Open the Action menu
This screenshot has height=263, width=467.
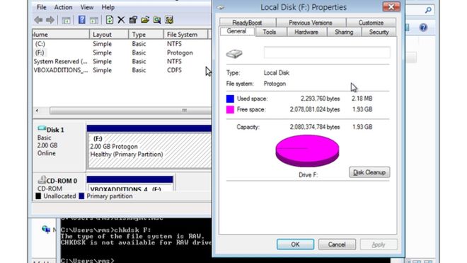point(63,7)
